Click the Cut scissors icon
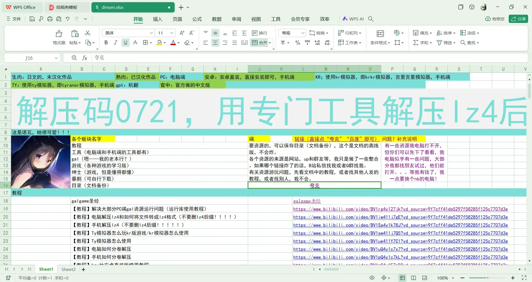 click(88, 33)
